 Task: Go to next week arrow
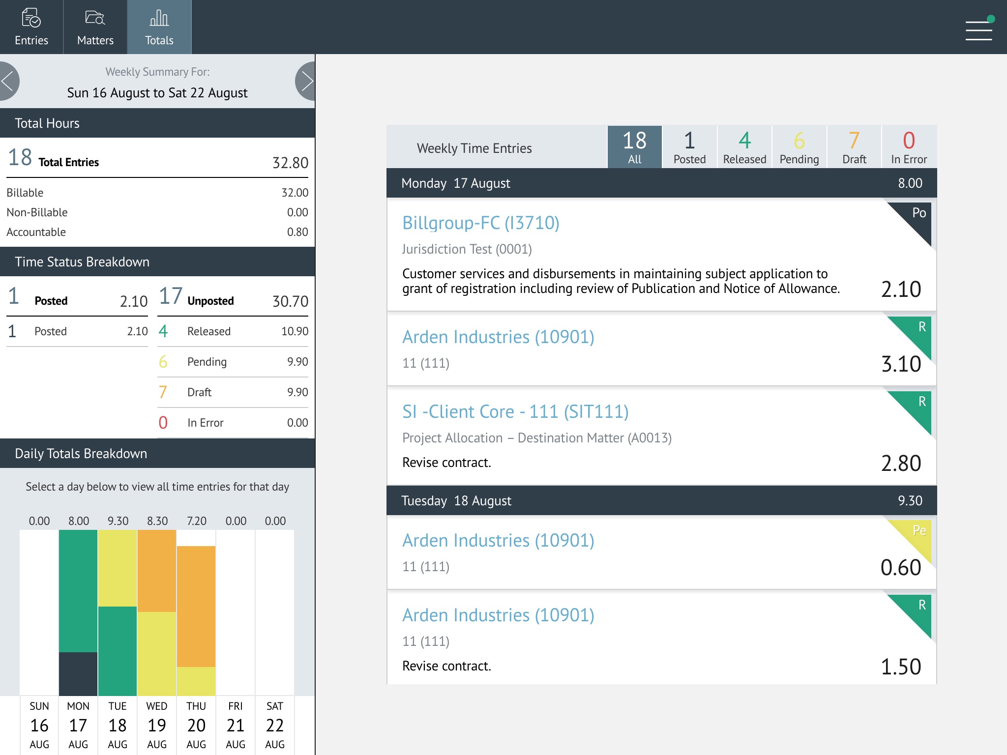(306, 81)
